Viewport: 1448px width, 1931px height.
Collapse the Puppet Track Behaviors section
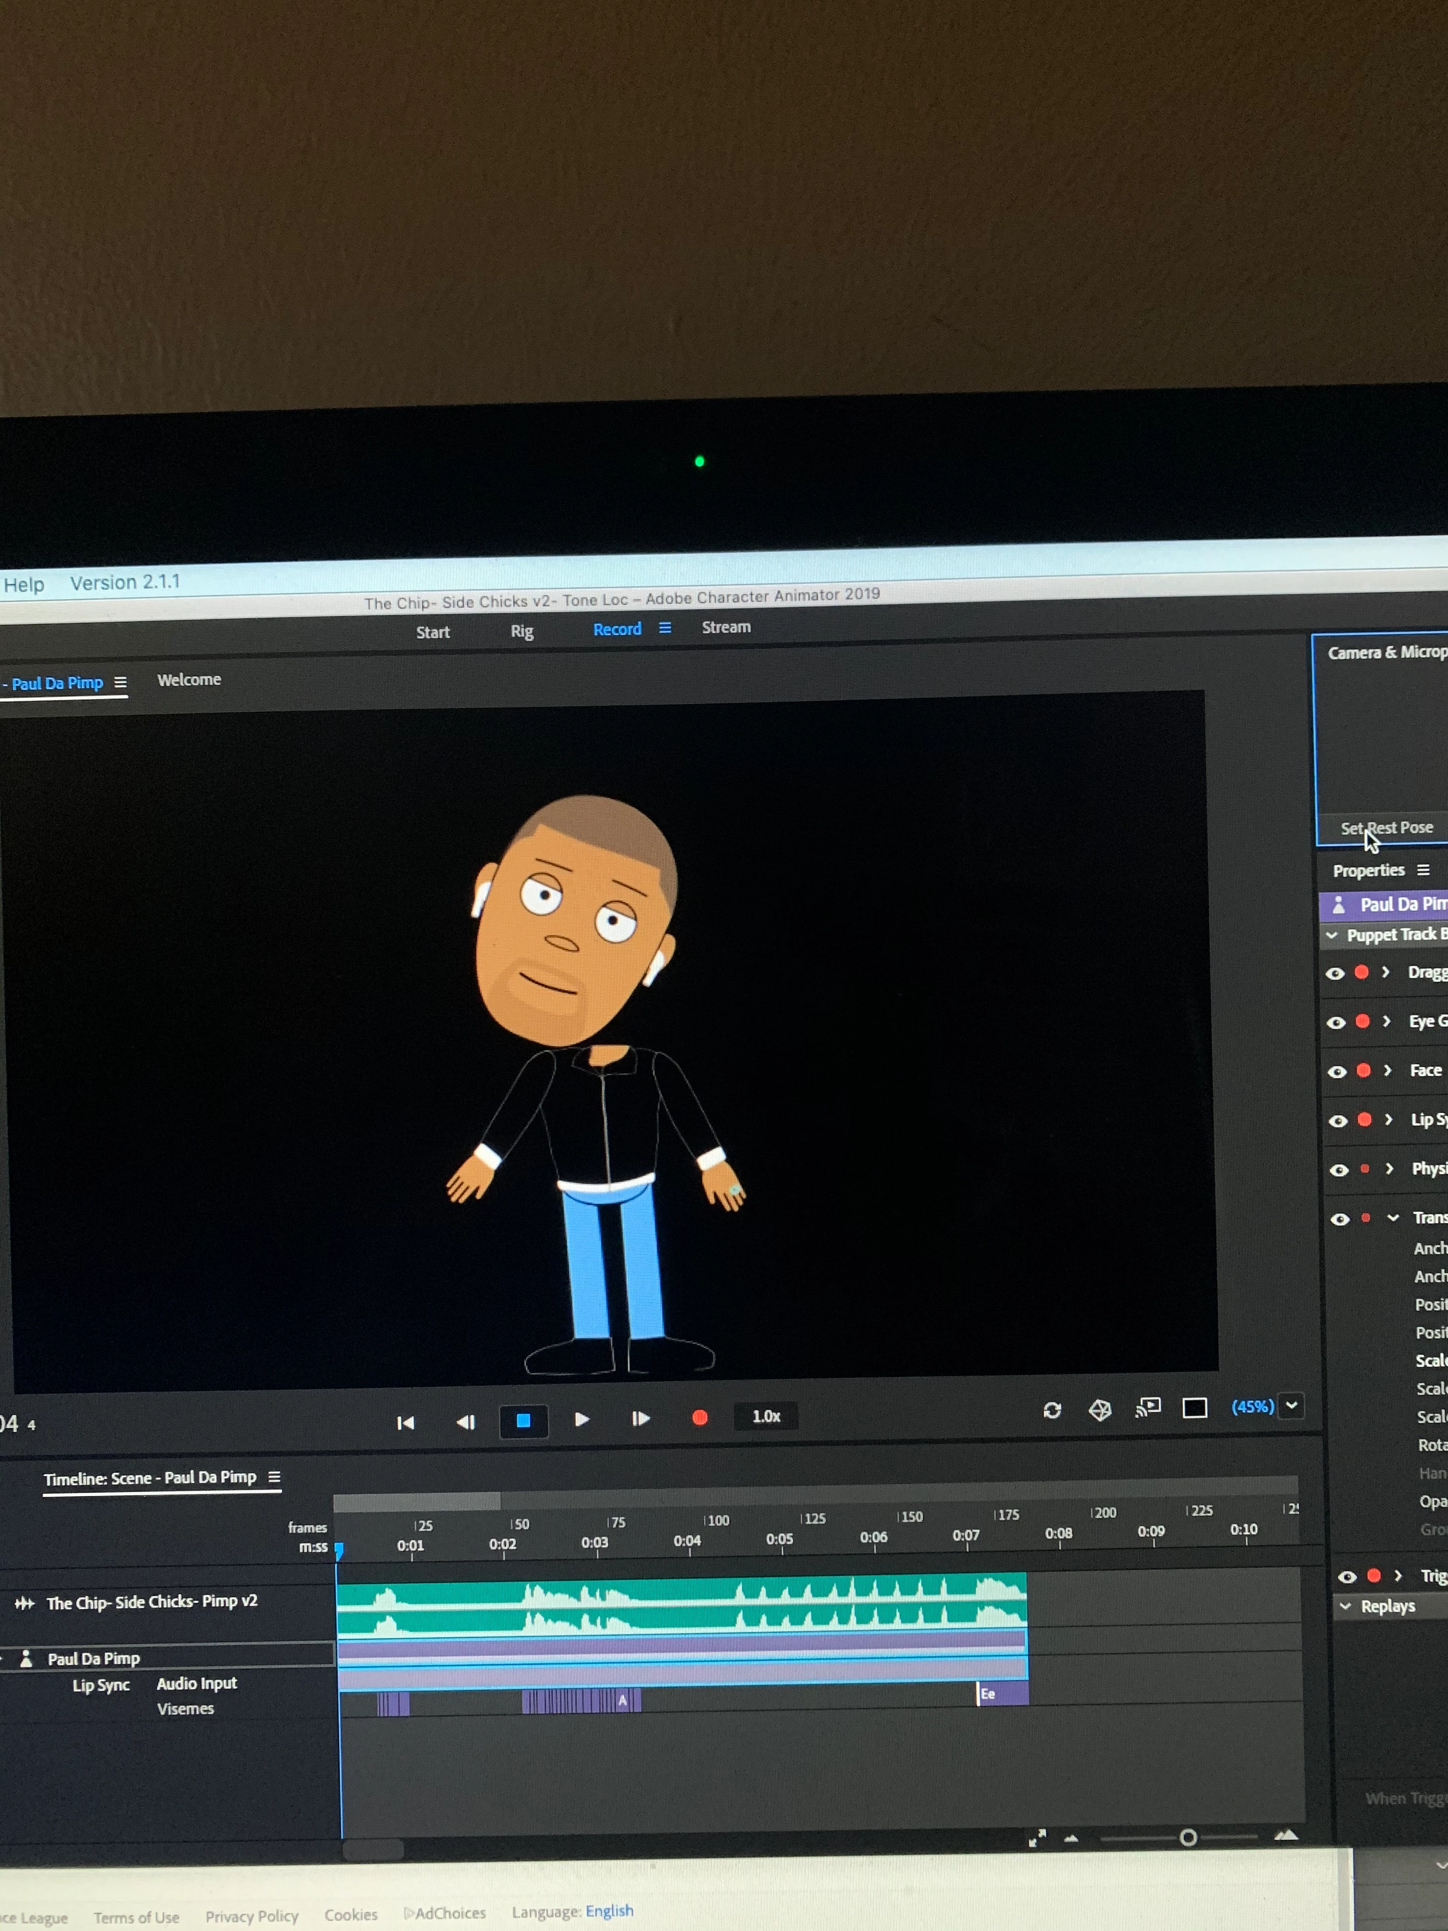coord(1332,935)
